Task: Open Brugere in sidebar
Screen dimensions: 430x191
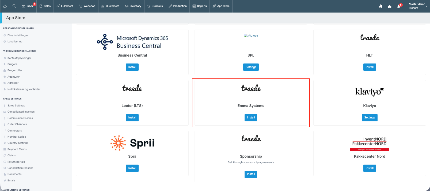Action: [x=12, y=64]
